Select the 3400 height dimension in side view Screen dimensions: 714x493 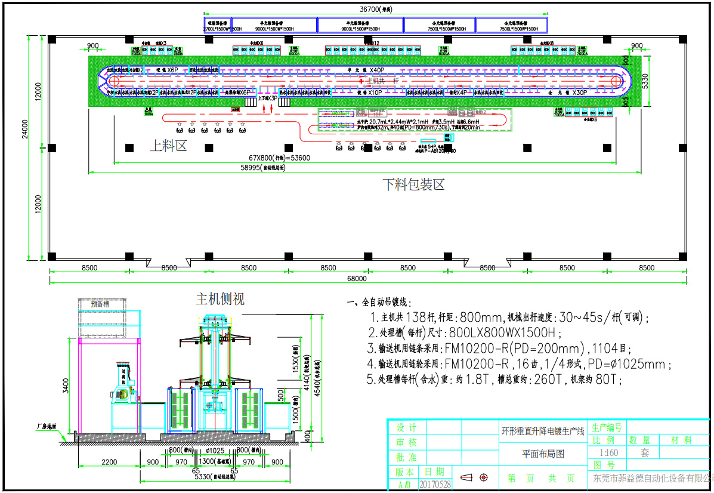tap(65, 386)
